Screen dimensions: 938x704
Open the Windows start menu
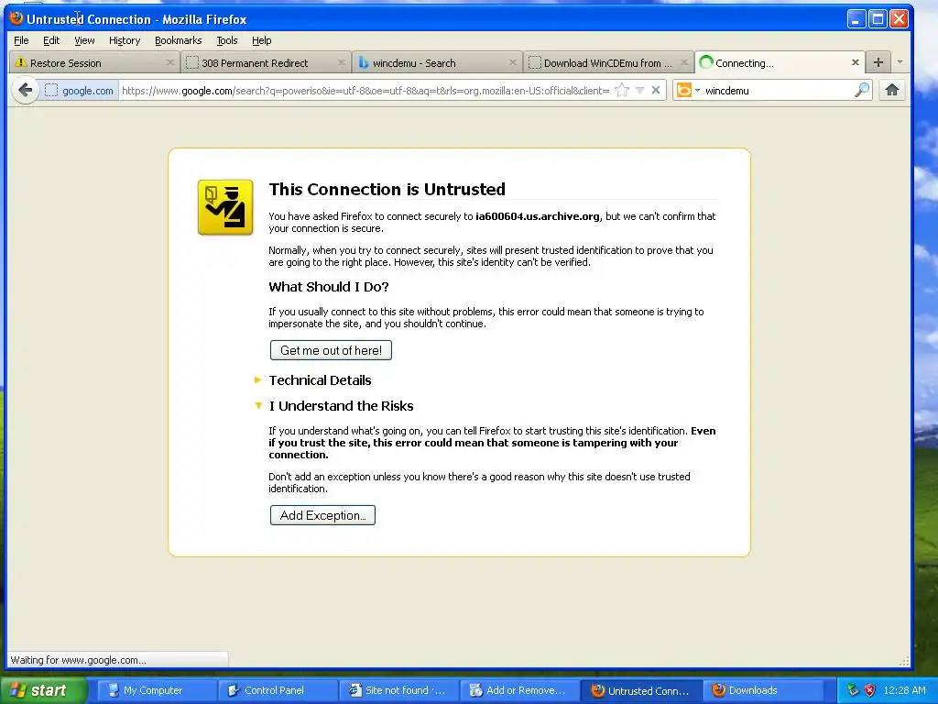[44, 690]
